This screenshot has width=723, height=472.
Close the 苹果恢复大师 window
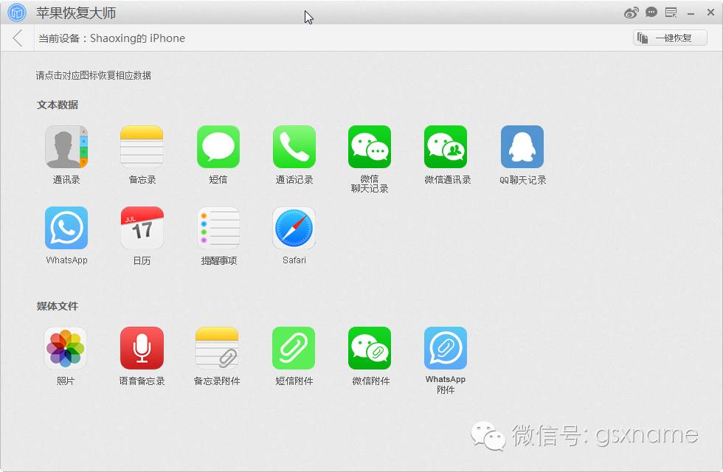[710, 13]
